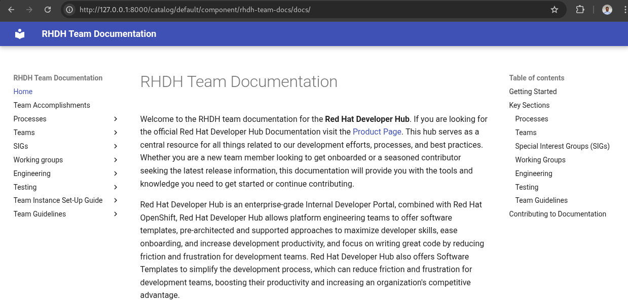The width and height of the screenshot is (628, 305).
Task: Jump to Teams in table of contents
Action: 526,133
